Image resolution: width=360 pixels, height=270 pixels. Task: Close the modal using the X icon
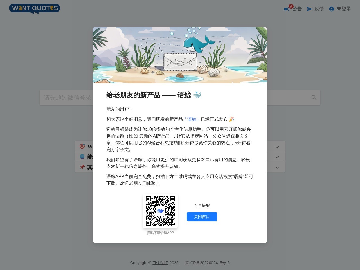point(259,35)
